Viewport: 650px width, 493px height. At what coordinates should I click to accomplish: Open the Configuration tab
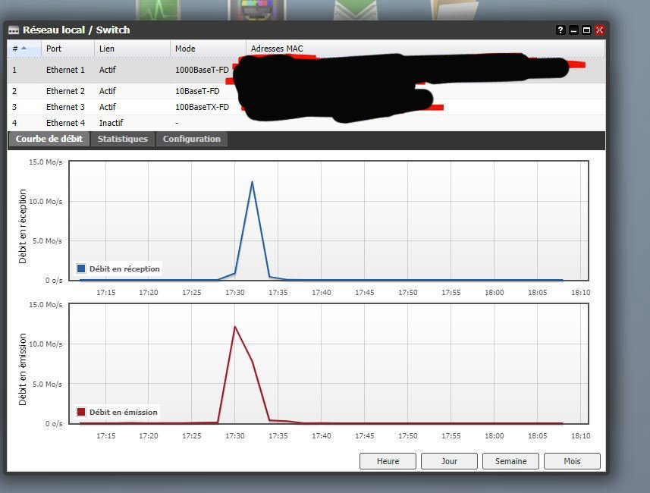click(191, 140)
